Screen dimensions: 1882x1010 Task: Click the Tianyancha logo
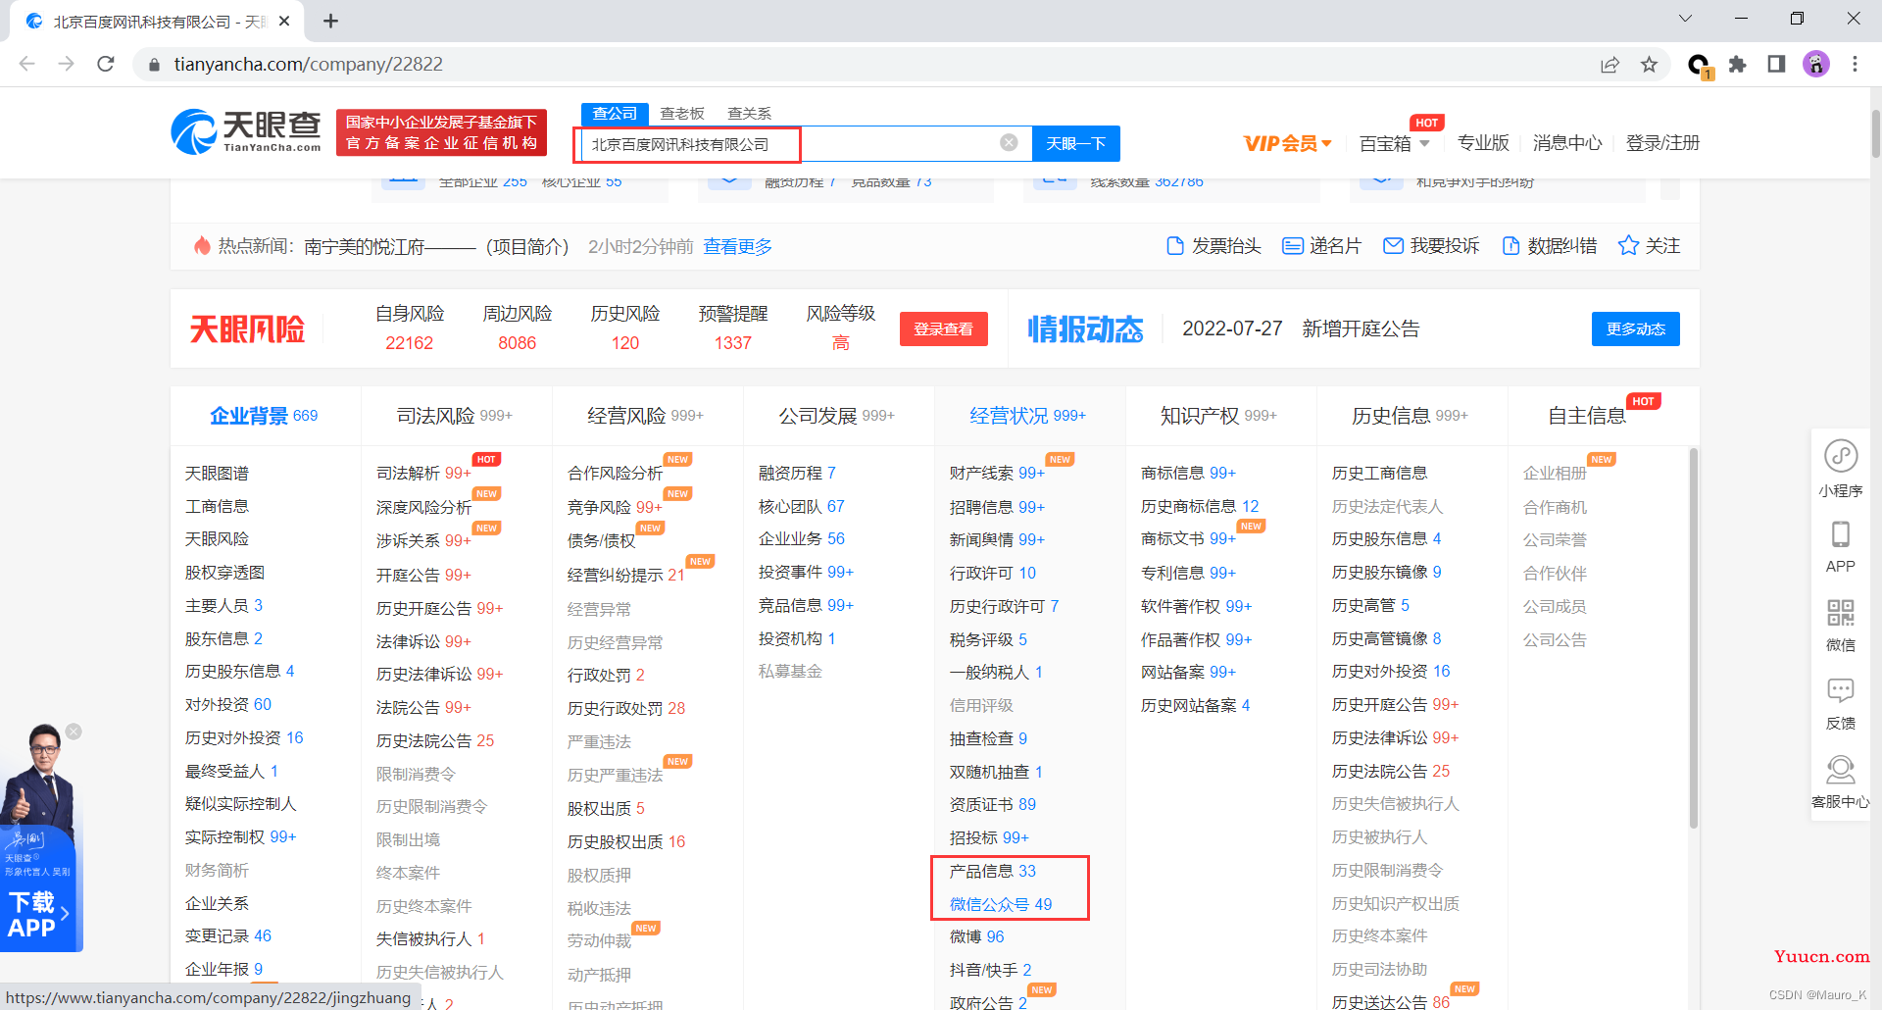tap(246, 132)
